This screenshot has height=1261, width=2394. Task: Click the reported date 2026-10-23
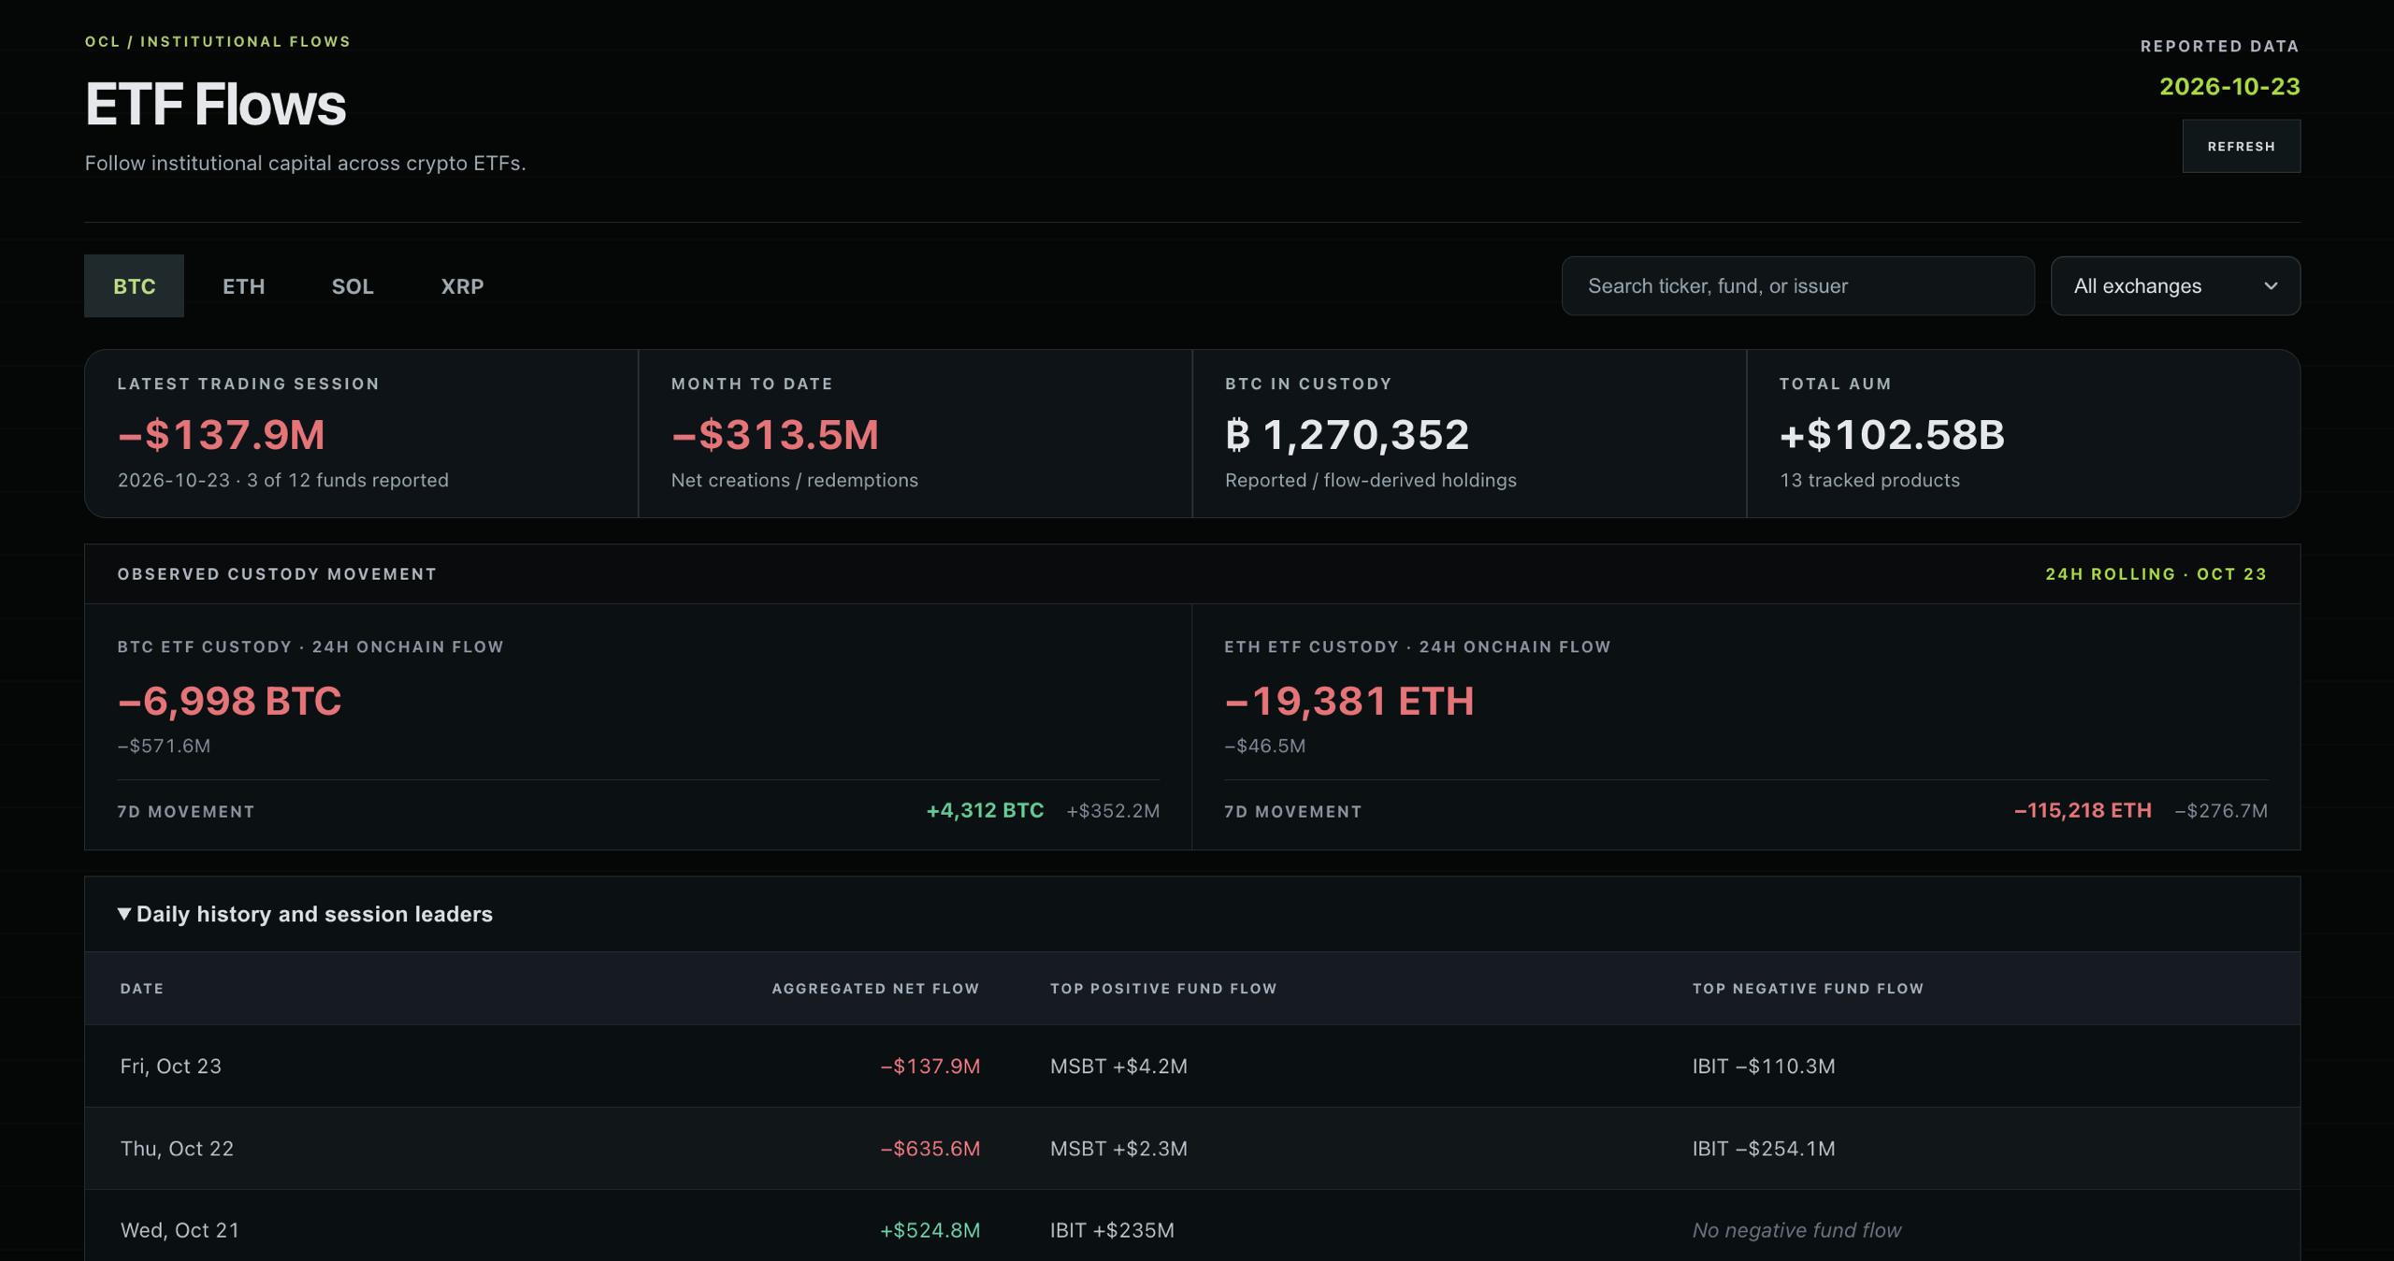click(x=2229, y=86)
